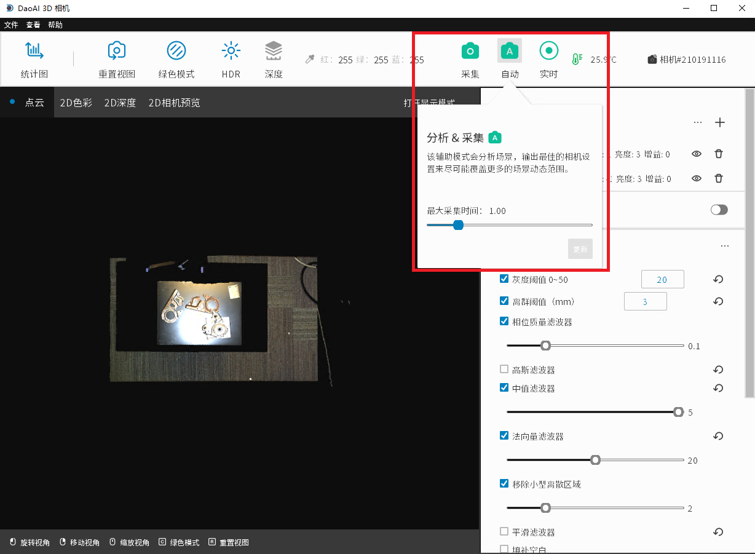Screen dimensions: 755x554
Task: Switch to the 2D深度 tab
Action: coord(120,103)
